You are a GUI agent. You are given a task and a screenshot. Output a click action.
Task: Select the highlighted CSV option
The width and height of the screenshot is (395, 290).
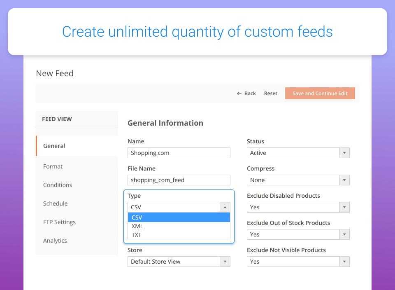179,217
